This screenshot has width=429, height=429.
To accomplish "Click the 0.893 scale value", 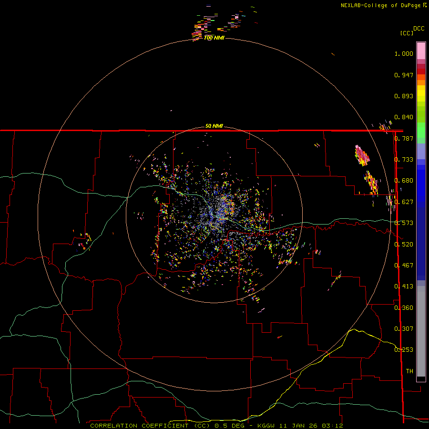I will tap(404, 96).
